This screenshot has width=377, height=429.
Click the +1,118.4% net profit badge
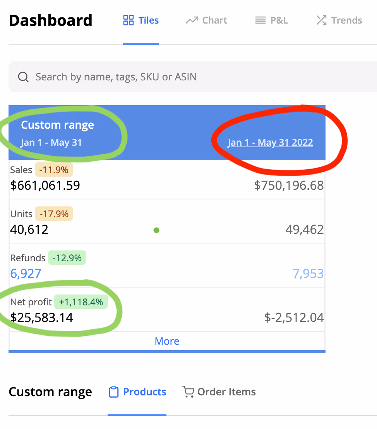pos(81,302)
